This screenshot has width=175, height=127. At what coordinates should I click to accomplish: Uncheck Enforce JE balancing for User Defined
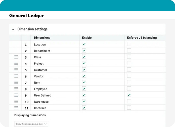(129, 95)
